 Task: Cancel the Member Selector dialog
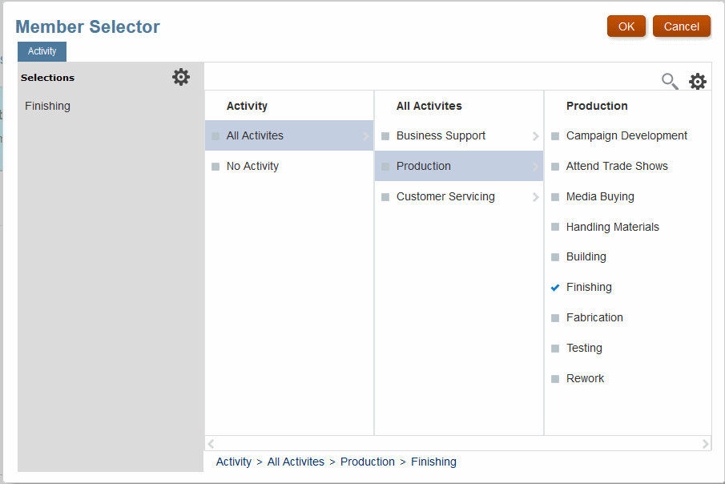coord(681,26)
